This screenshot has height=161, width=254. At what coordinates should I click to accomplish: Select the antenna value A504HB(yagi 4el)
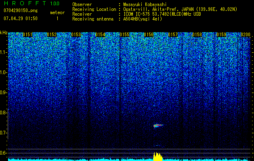(x=143, y=19)
